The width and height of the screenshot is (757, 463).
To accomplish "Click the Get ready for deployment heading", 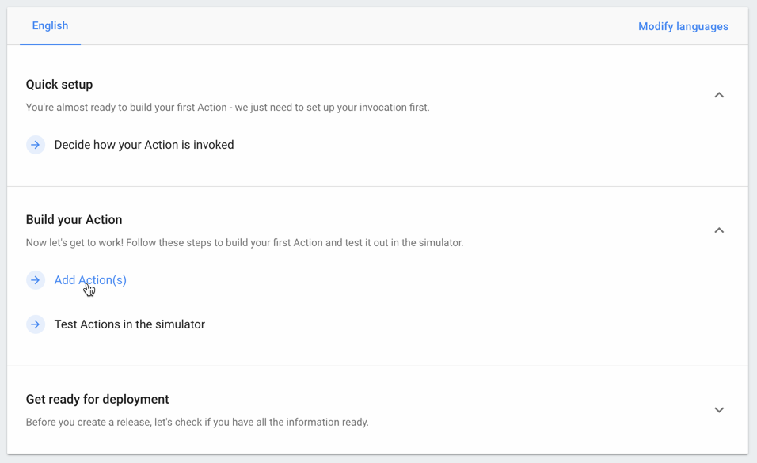I will pos(97,400).
